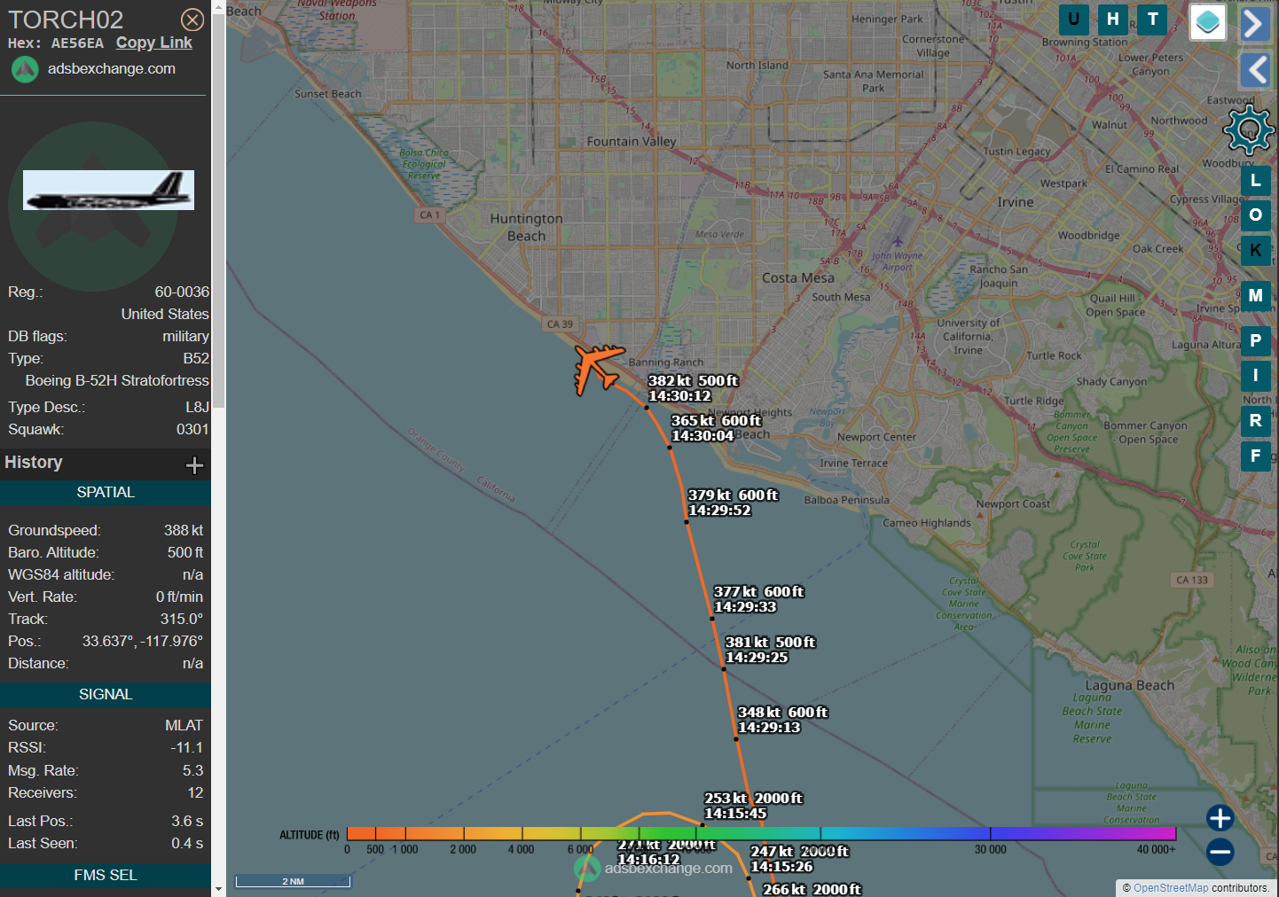Click the Receivers 12 value
This screenshot has width=1279, height=897.
pos(195,792)
